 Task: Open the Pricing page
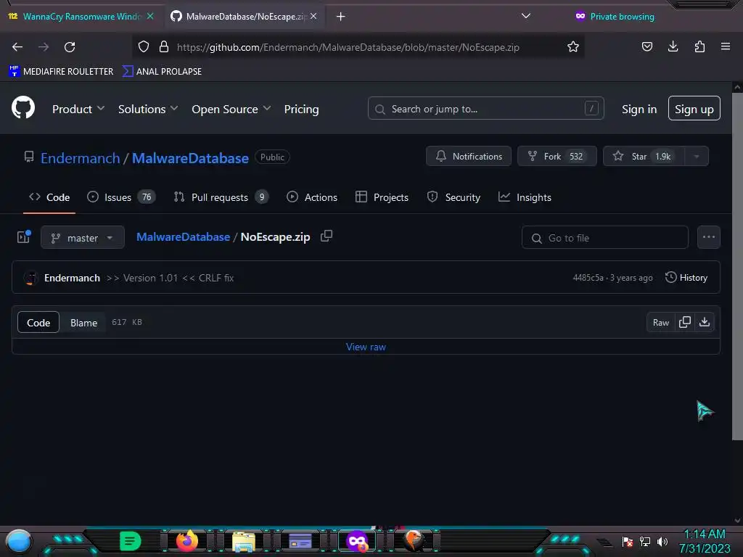pos(301,110)
